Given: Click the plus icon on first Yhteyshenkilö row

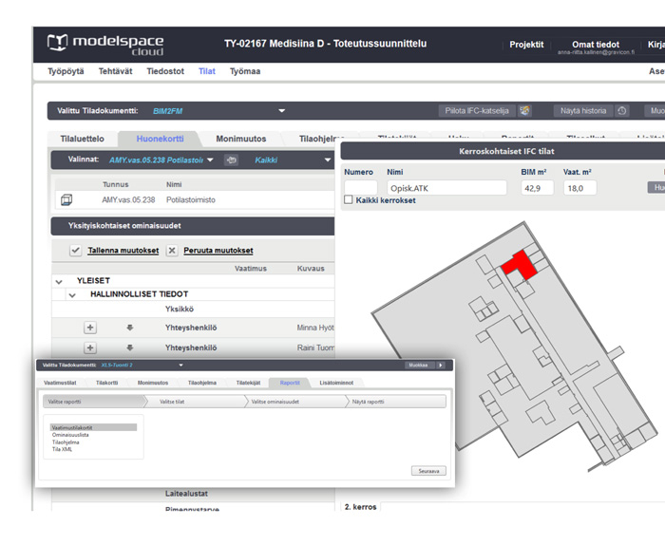Looking at the screenshot, I should coord(90,328).
